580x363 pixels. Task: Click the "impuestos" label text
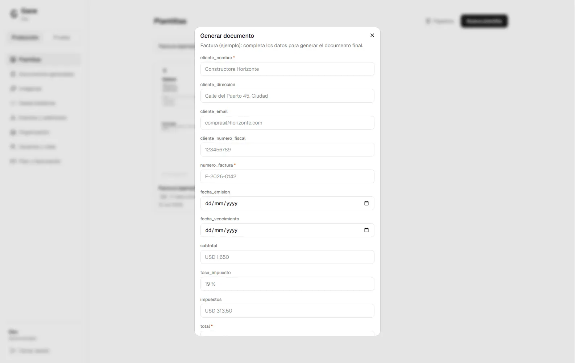click(x=211, y=299)
